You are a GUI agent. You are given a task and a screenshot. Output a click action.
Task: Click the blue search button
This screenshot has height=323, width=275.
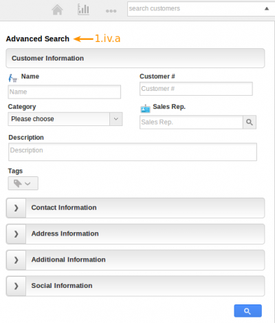[x=247, y=311]
